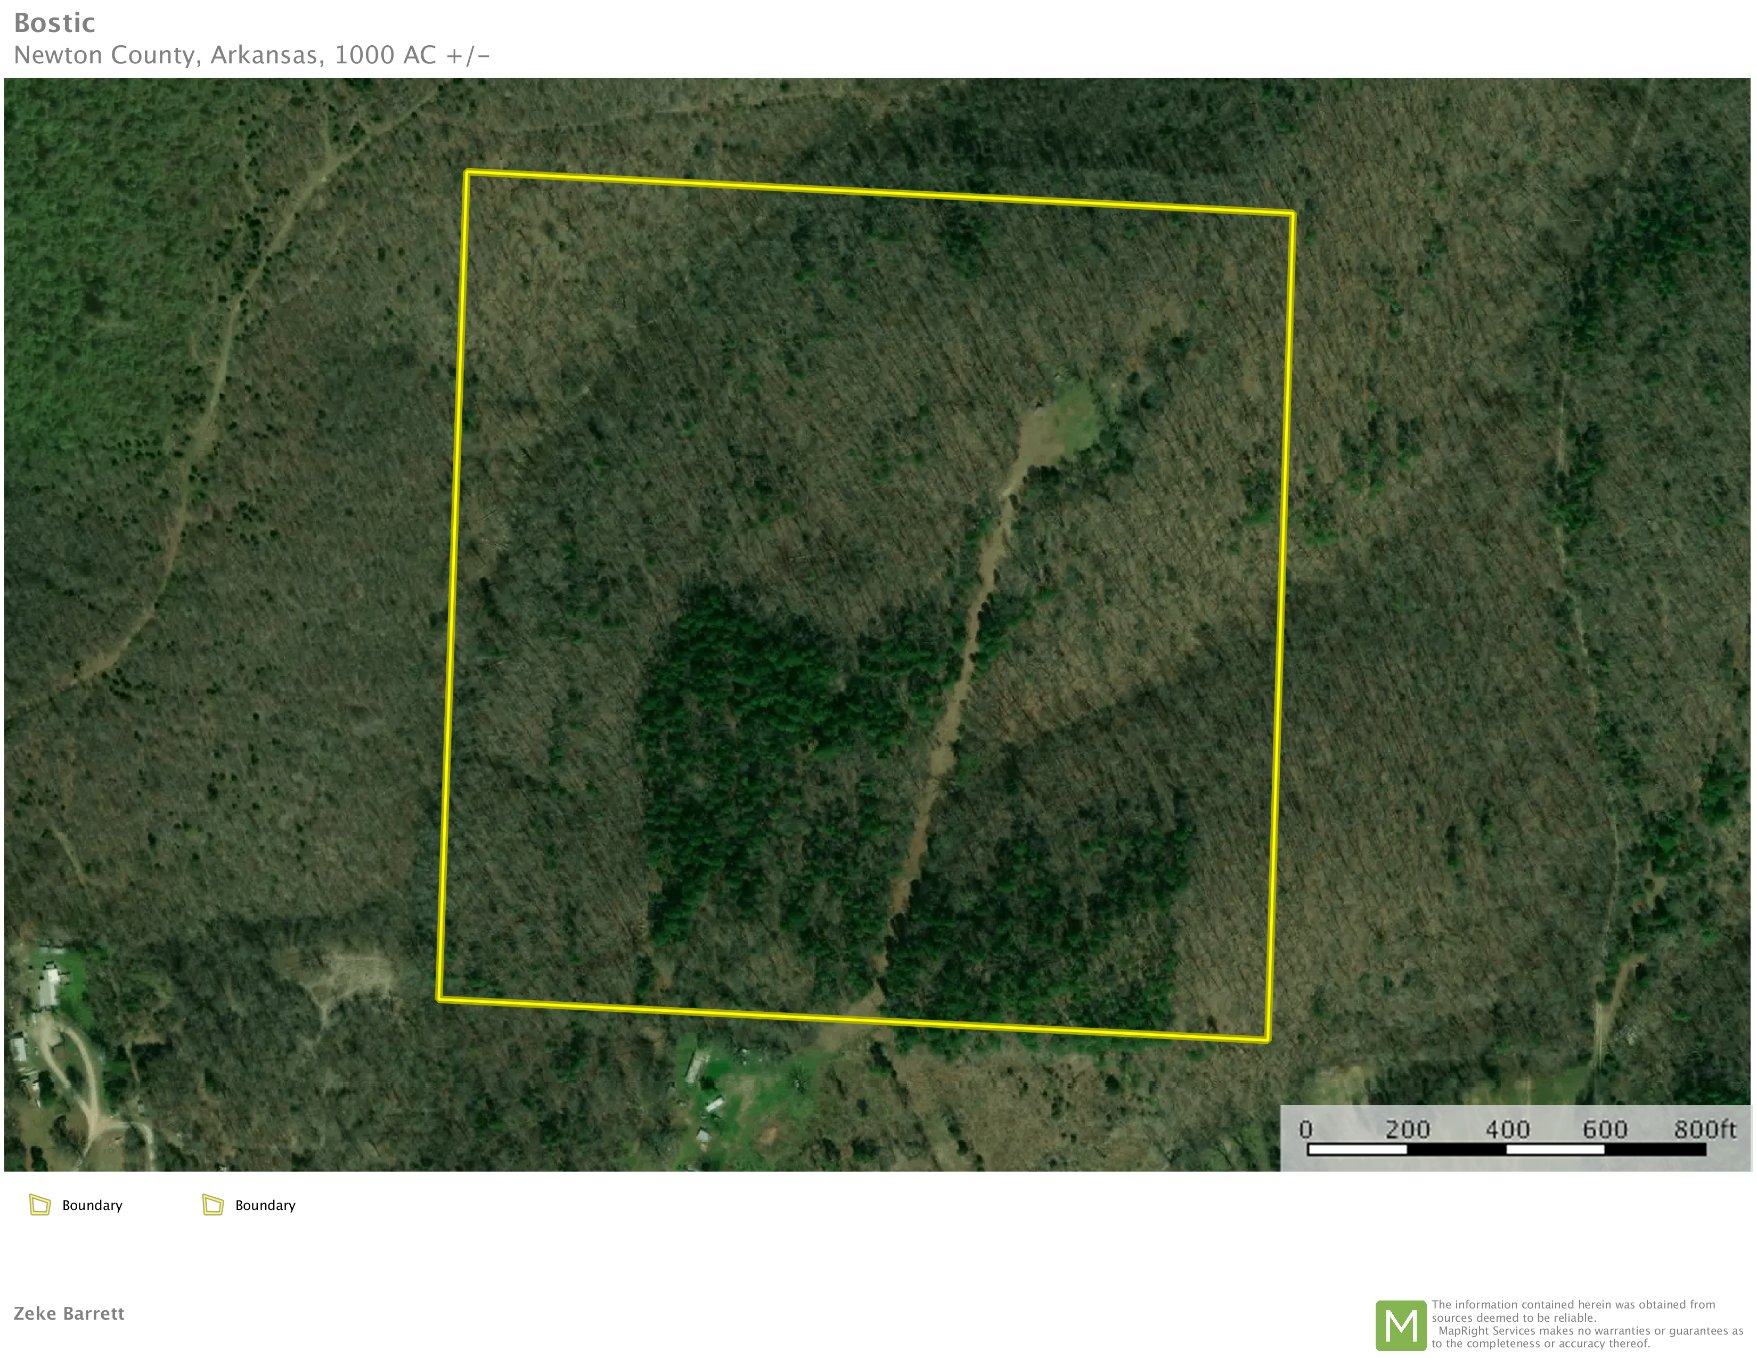Viewport: 1757px width, 1358px height.
Task: Click the top-left corner of yellow boundary
Action: [x=468, y=172]
